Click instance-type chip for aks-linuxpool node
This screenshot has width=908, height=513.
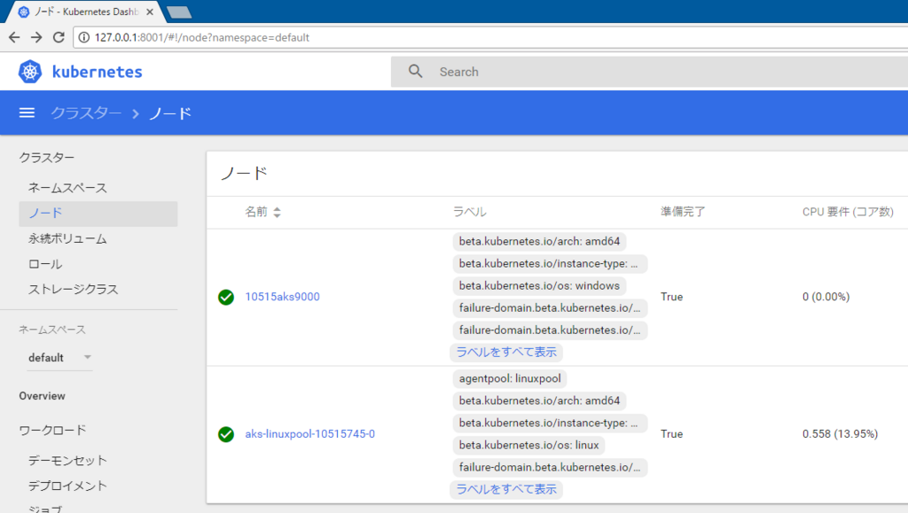[550, 423]
